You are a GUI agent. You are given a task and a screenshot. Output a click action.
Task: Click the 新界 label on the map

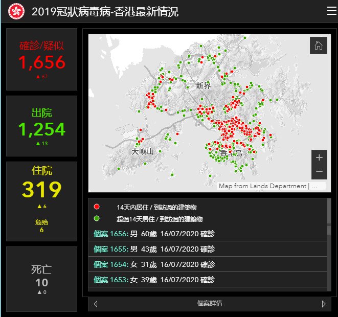pos(204,85)
